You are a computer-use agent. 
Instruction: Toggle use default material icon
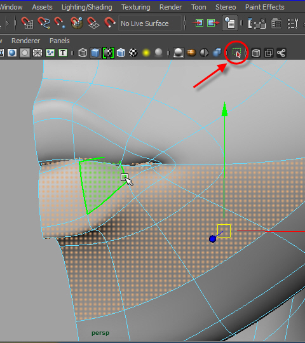pyautogui.click(x=108, y=53)
